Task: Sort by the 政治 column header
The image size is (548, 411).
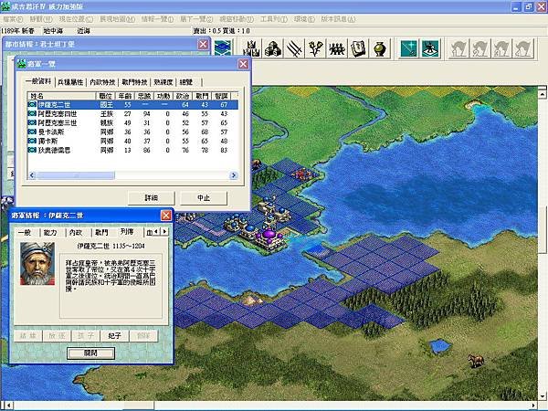Action: coord(183,96)
